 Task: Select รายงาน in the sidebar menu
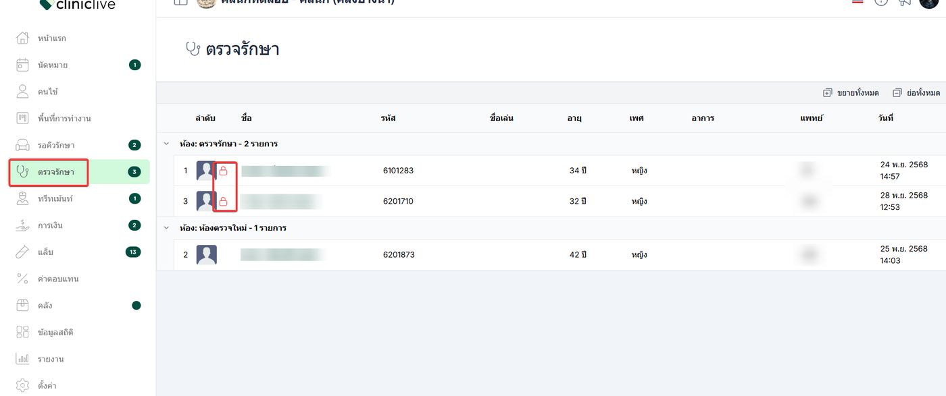pos(51,359)
